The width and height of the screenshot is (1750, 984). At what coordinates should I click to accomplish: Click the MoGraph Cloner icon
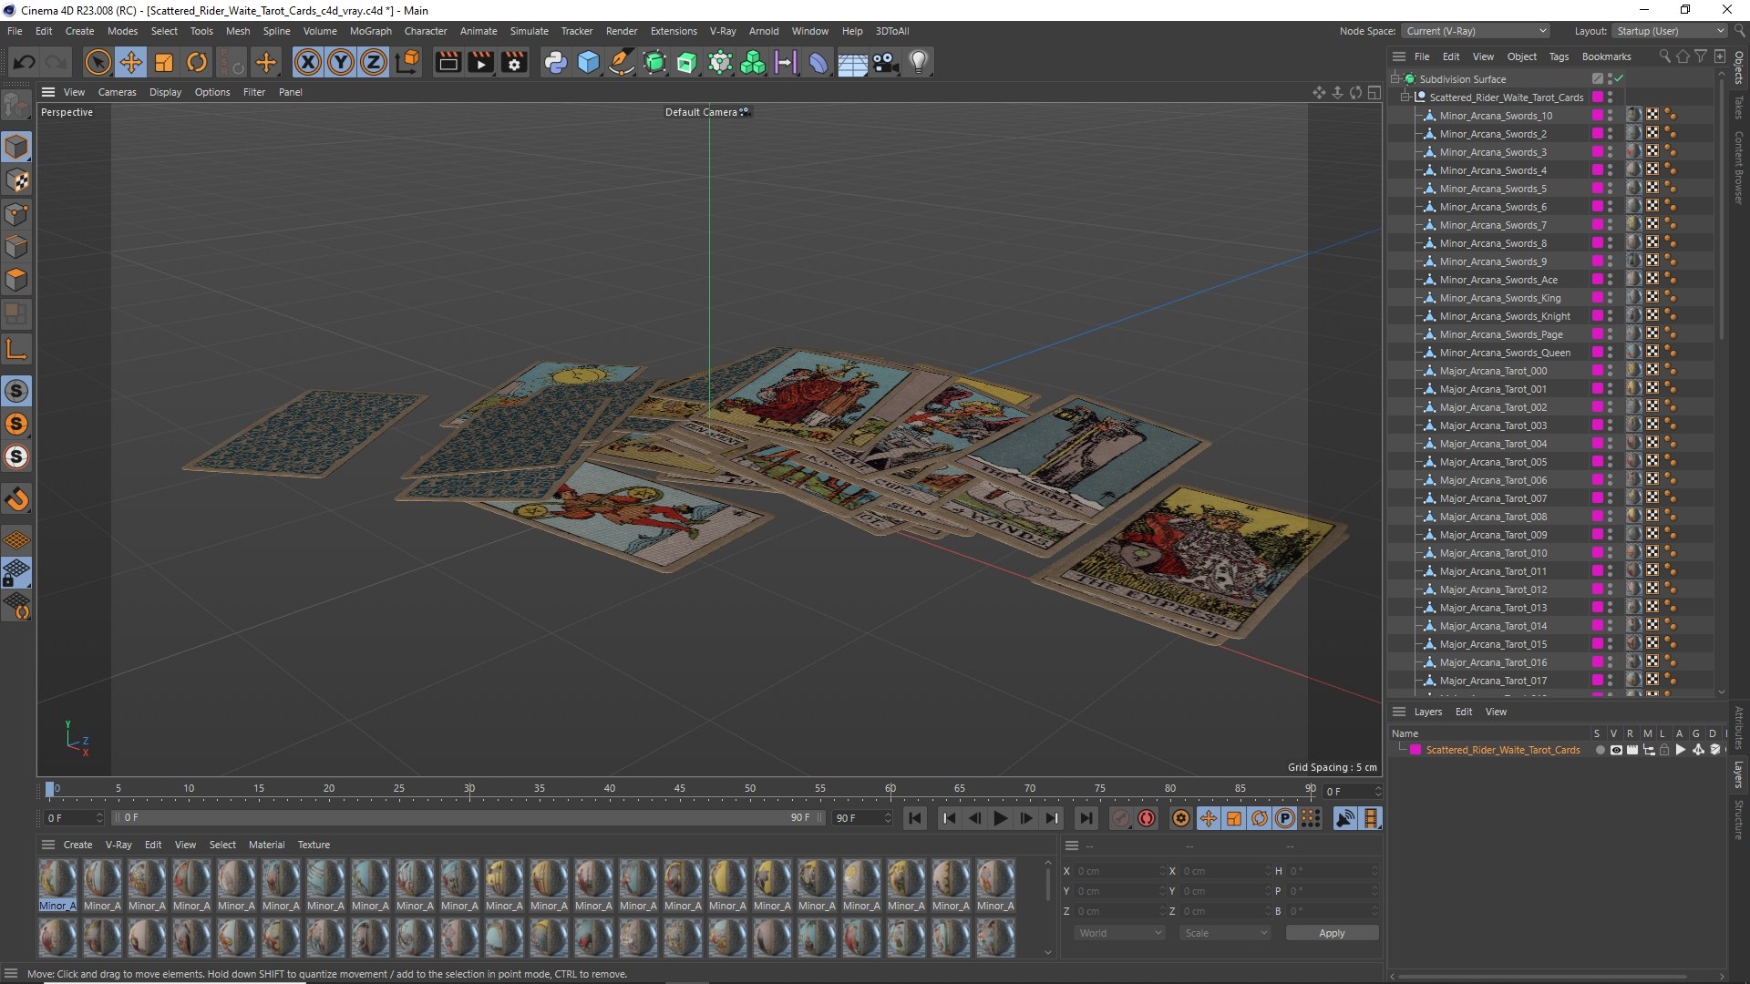[753, 62]
